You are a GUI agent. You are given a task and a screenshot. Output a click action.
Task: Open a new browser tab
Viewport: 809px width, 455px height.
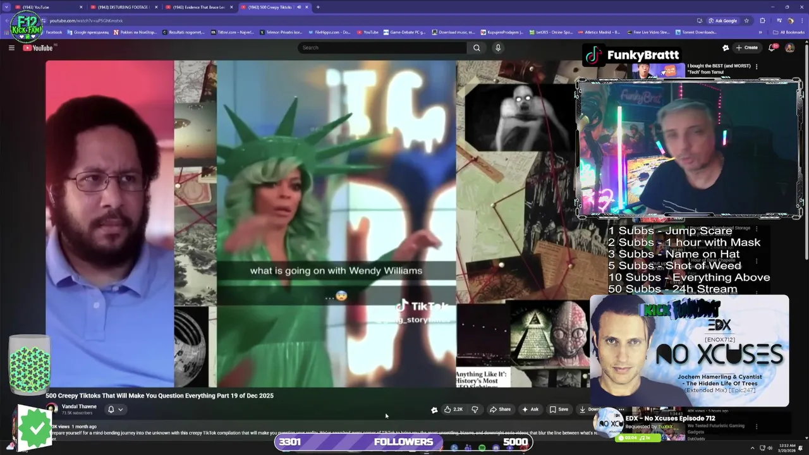pyautogui.click(x=318, y=7)
